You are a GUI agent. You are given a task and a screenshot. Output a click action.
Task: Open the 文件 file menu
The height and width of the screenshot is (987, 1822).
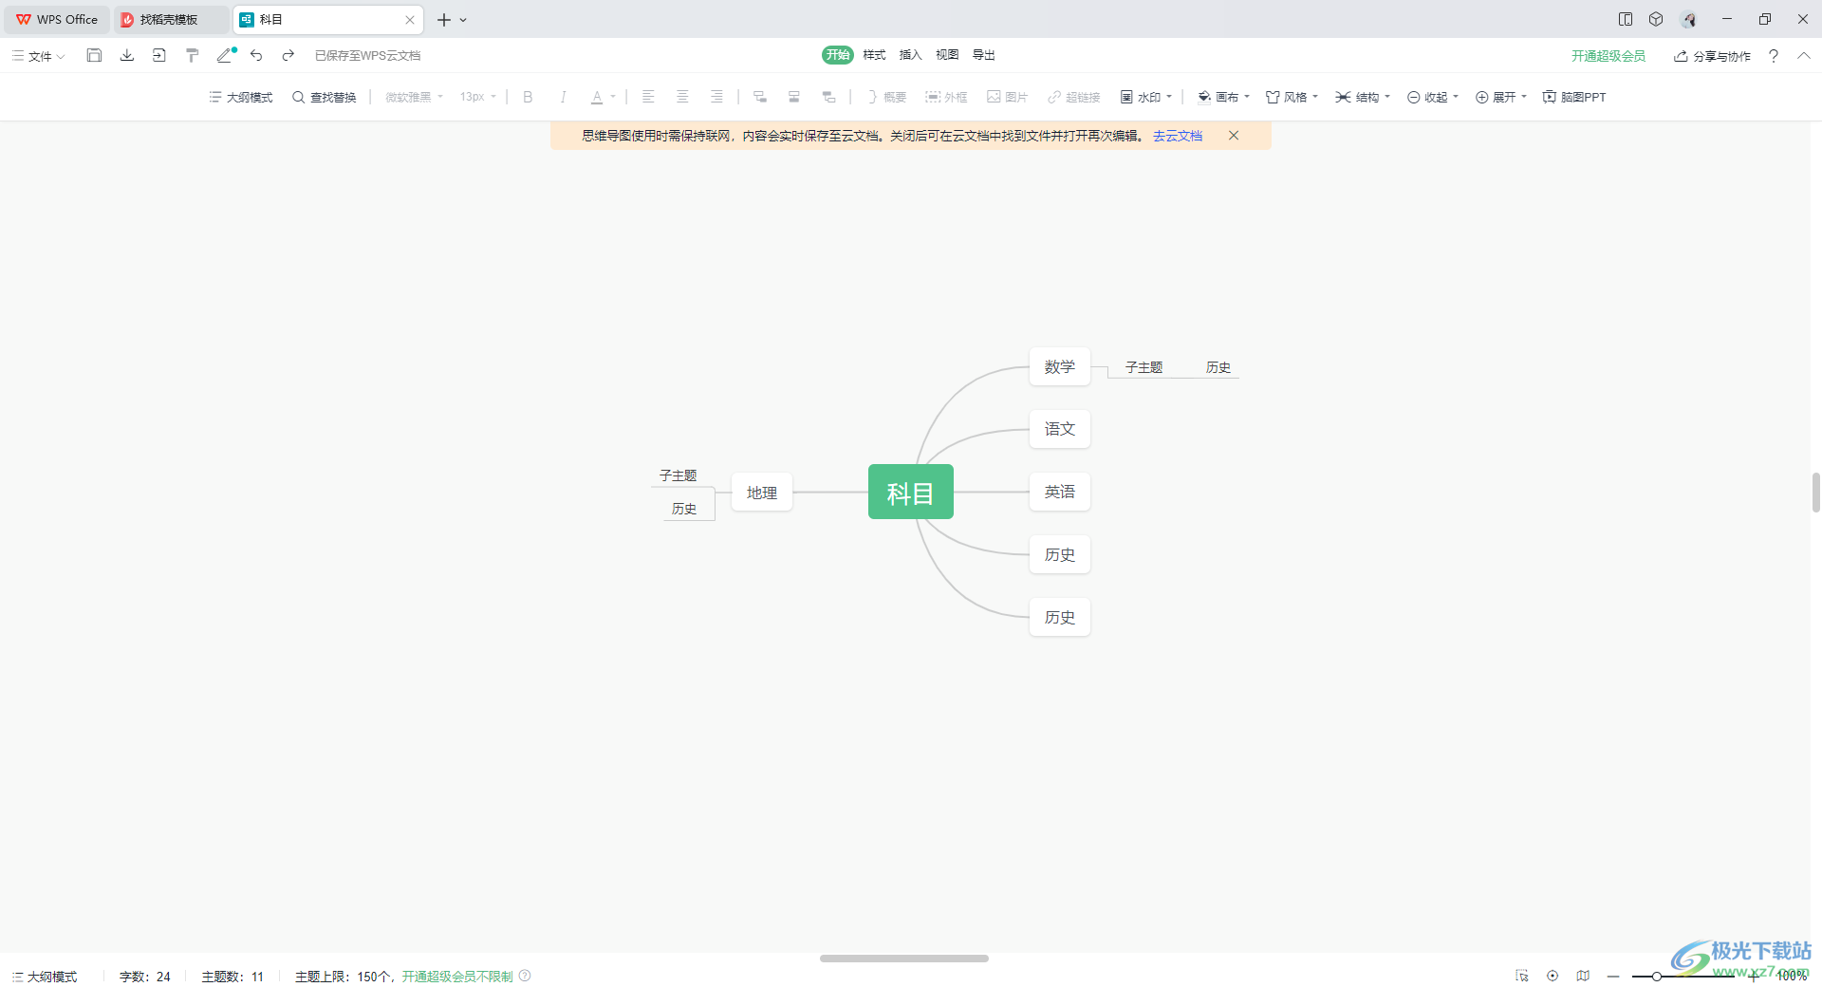click(39, 56)
